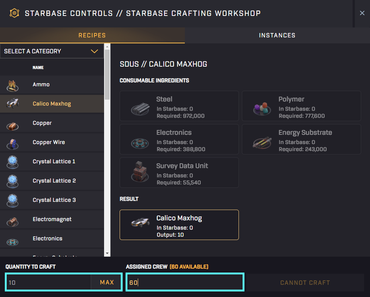Click the Polymer ingredient icon
The width and height of the screenshot is (370, 297).
pyautogui.click(x=262, y=108)
